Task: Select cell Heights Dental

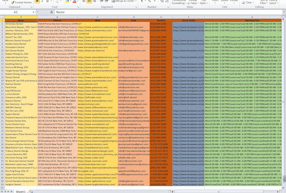Action: (x=21, y=185)
